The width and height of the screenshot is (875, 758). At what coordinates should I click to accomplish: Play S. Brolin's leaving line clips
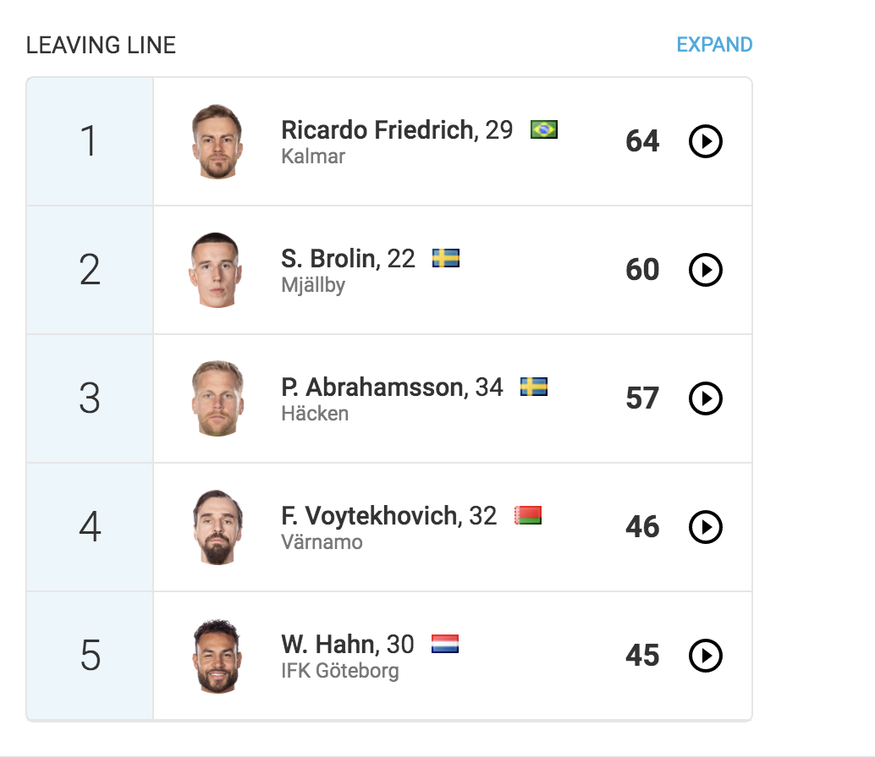(x=706, y=270)
